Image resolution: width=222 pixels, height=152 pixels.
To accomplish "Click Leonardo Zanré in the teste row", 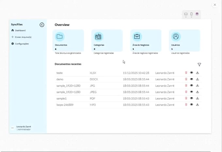I will [165, 73].
